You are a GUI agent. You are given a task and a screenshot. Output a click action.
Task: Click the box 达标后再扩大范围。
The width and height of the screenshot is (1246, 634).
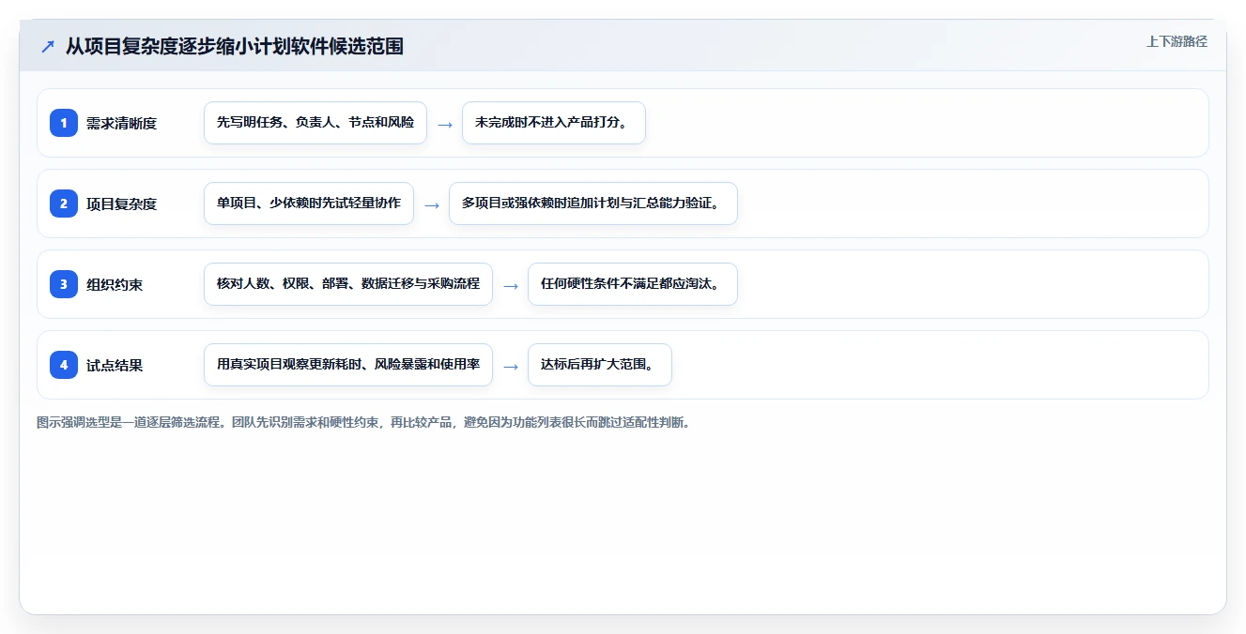[x=600, y=365]
